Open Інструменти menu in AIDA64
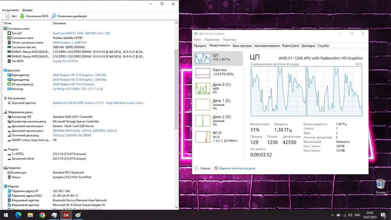Viewport: 391px width, 220px height. click(11, 10)
